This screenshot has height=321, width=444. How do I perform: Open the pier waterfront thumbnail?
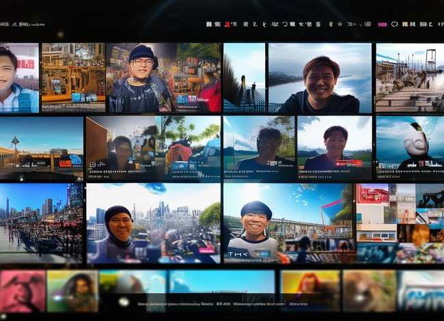(409, 77)
